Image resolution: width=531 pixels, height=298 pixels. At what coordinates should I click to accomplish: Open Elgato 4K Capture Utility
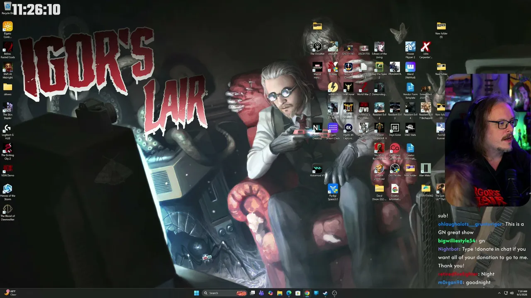point(348,131)
